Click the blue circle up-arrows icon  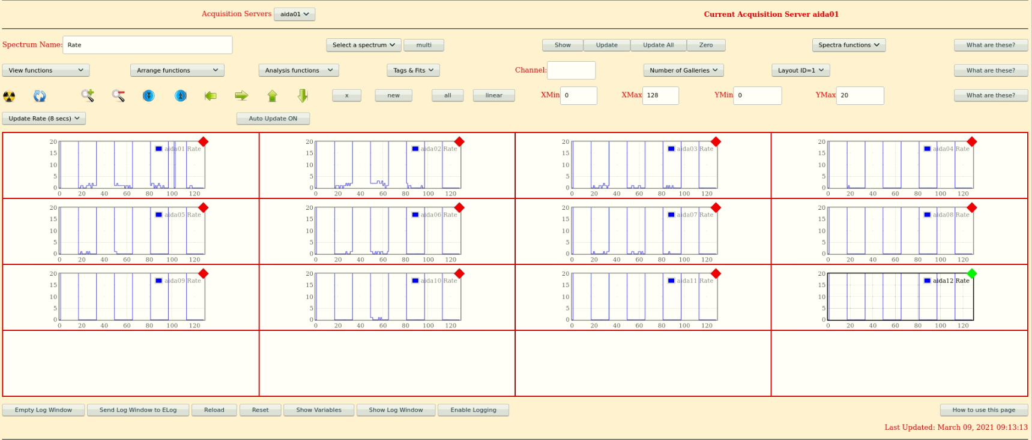[x=180, y=96]
